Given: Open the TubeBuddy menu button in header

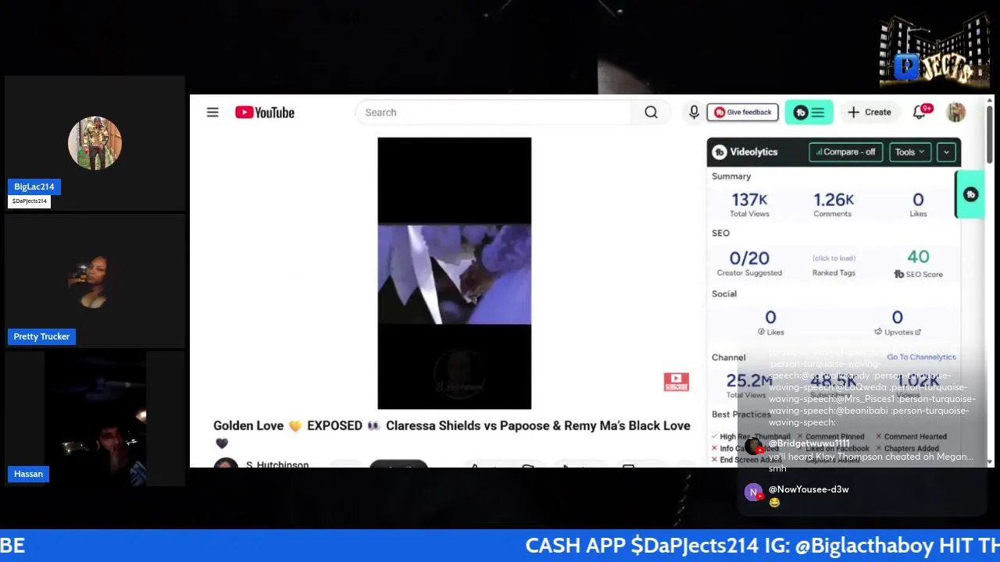Looking at the screenshot, I should click(809, 112).
